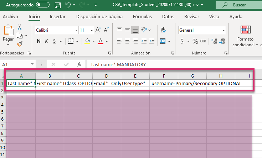The height and width of the screenshot is (158, 262).
Task: Open the Calibri font name dropdown
Action: pos(76,30)
